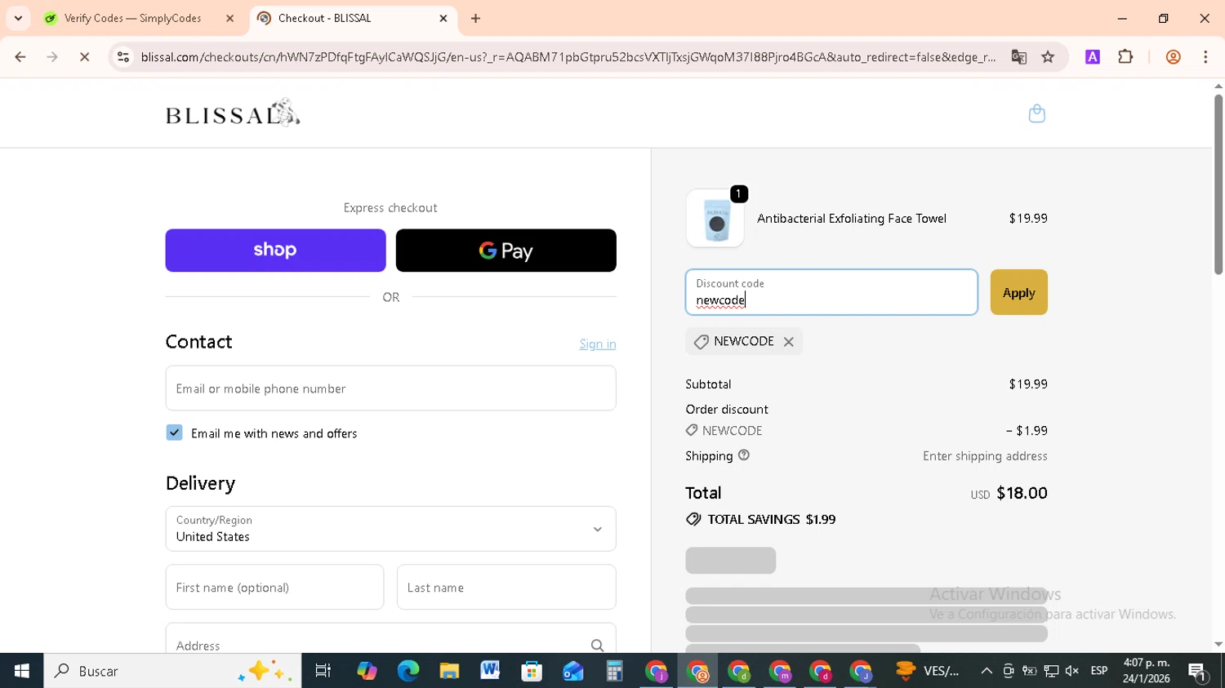Open the Chrome three-dot menu
Screen dimensions: 1225x688
(1205, 57)
